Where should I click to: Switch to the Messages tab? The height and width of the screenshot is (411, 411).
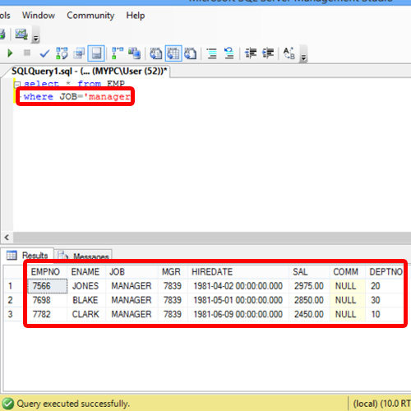(x=84, y=256)
